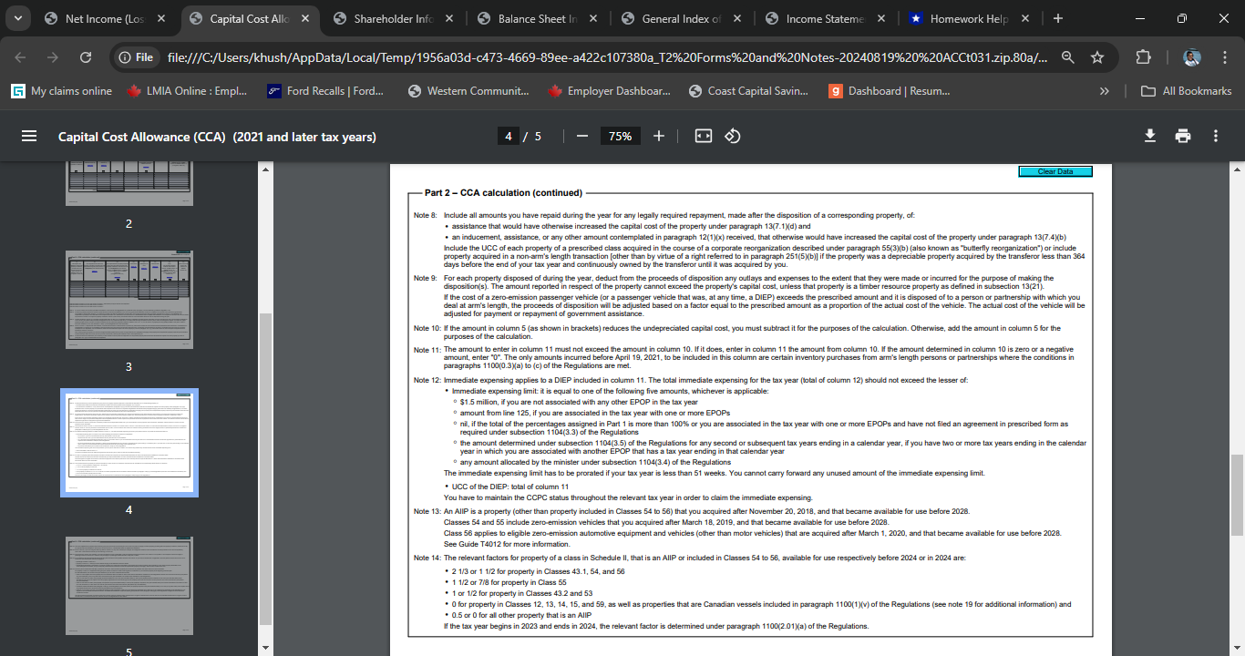Open Ford Recalls bookmark
This screenshot has width=1245, height=656.
325,91
